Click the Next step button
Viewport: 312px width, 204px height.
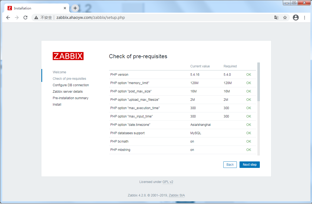coord(250,165)
